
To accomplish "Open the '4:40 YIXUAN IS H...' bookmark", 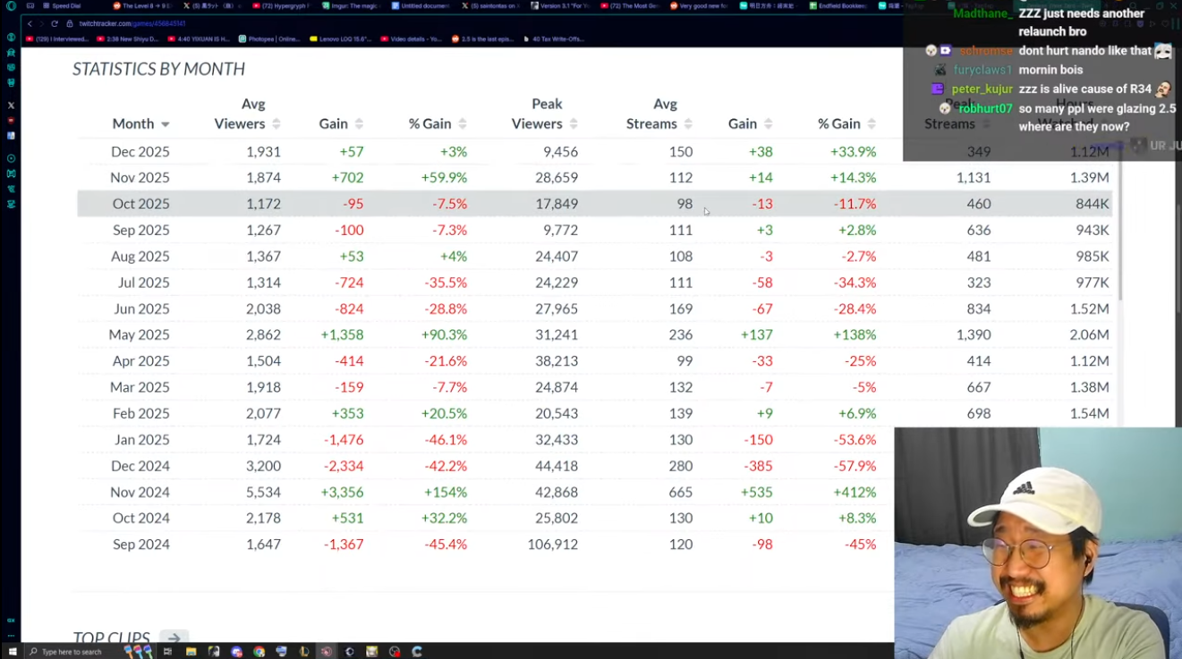I will [x=198, y=39].
